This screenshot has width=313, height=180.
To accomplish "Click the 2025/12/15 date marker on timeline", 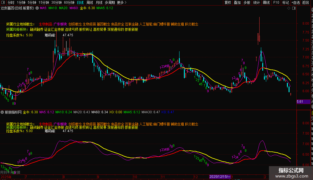I will (220, 177).
